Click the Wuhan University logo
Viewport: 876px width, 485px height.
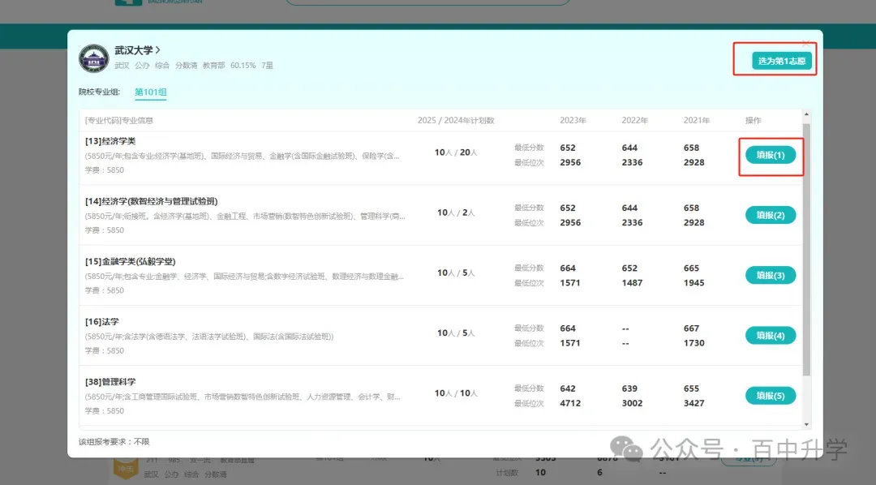pyautogui.click(x=94, y=58)
